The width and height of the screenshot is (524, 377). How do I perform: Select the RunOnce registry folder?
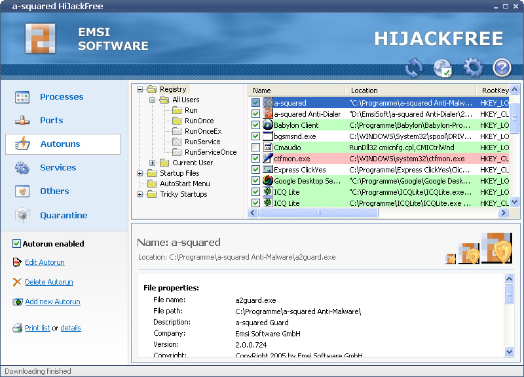199,121
